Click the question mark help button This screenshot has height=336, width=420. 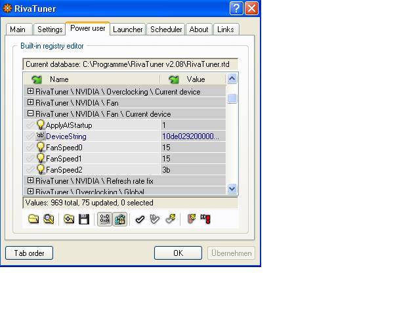(x=236, y=9)
